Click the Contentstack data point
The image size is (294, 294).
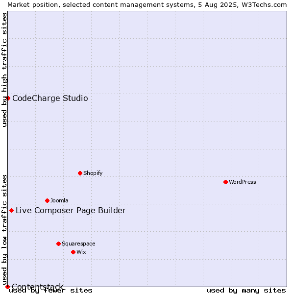pyautogui.click(x=7, y=287)
